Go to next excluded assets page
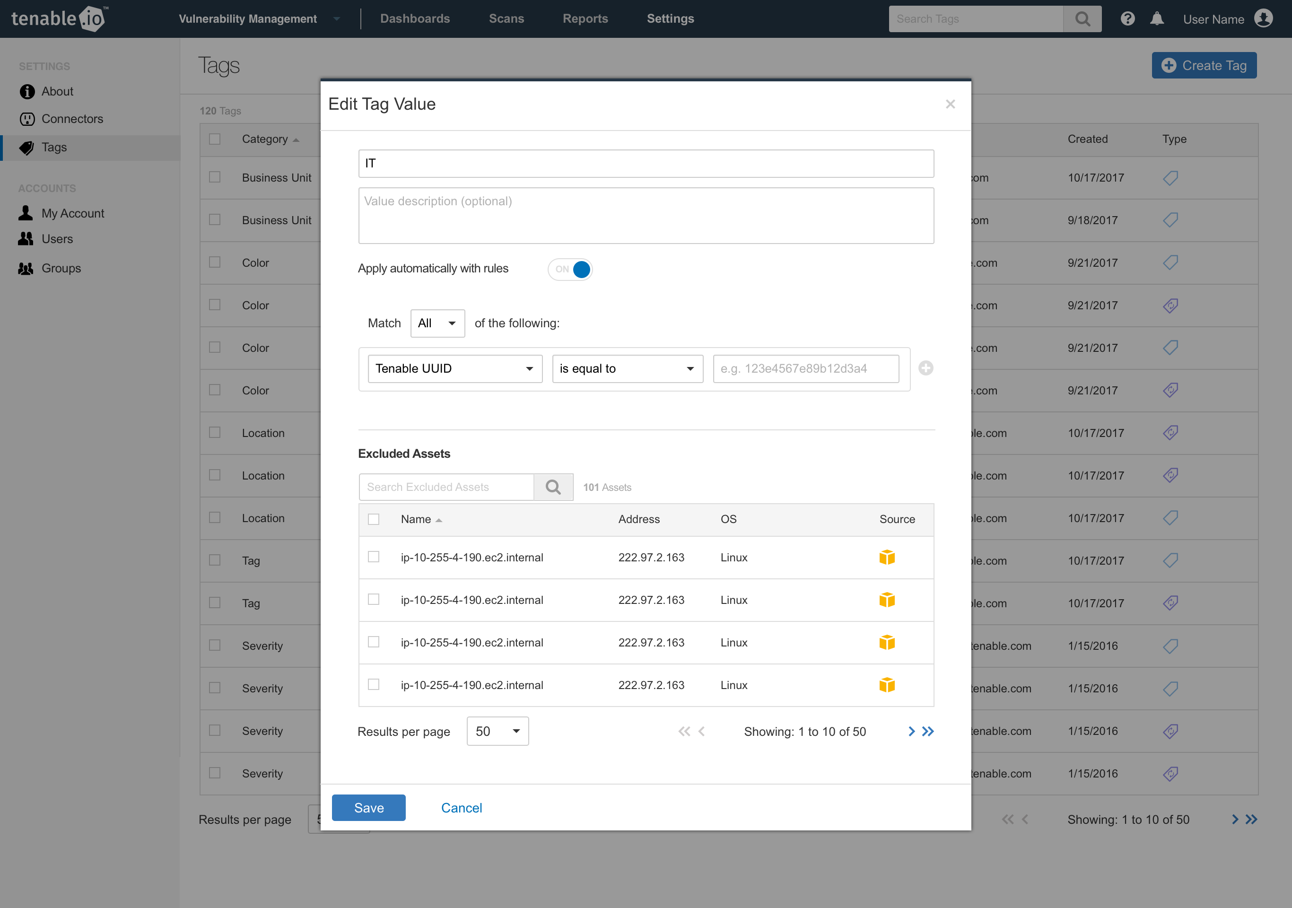Viewport: 1292px width, 908px height. tap(911, 731)
